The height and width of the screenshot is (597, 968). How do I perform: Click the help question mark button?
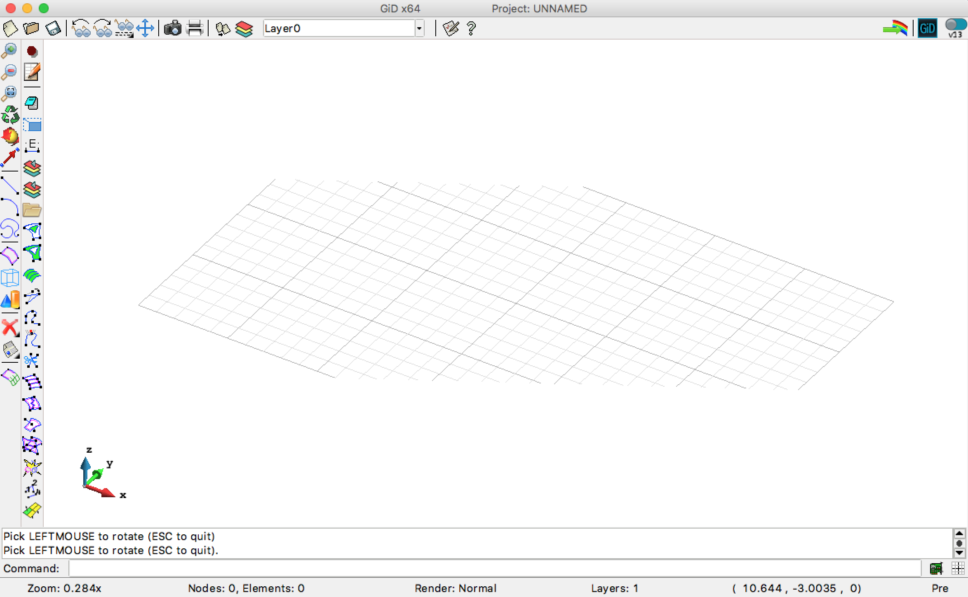(471, 28)
